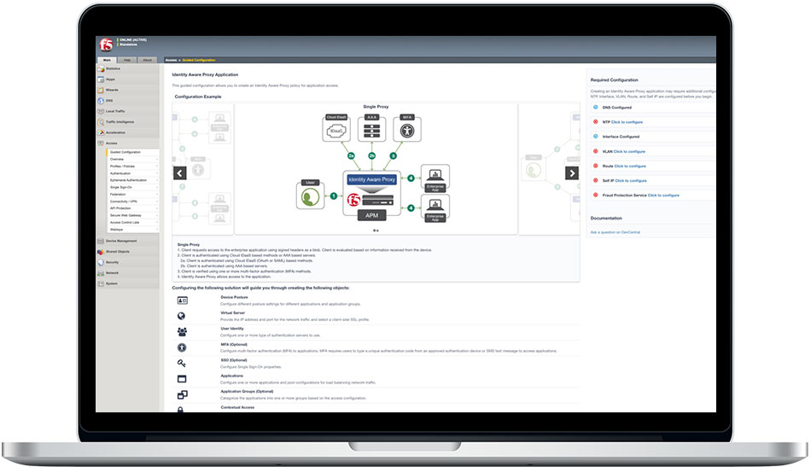Click the Virtual Server globe icon
Viewport: 811px width, 467px height.
click(182, 316)
